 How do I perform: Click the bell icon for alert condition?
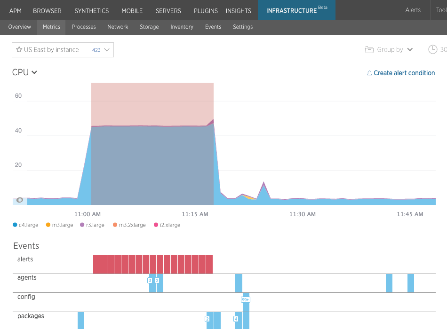(x=369, y=73)
